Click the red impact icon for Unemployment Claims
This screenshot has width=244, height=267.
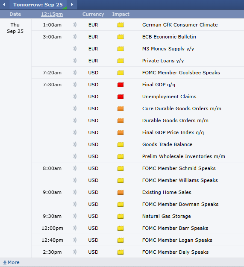(121, 97)
